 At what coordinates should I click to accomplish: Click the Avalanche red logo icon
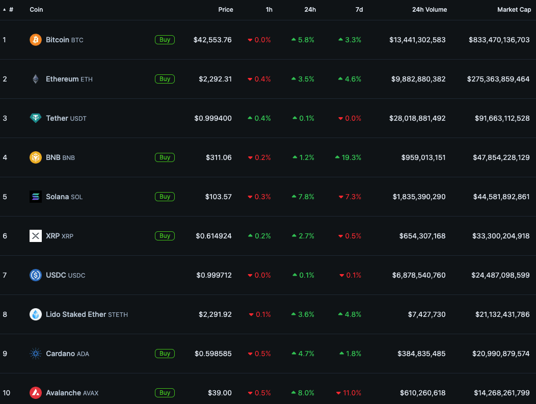(x=35, y=393)
